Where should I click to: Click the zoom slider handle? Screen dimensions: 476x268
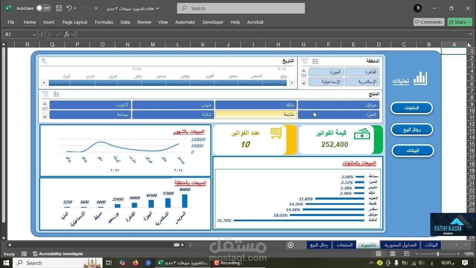(438, 254)
